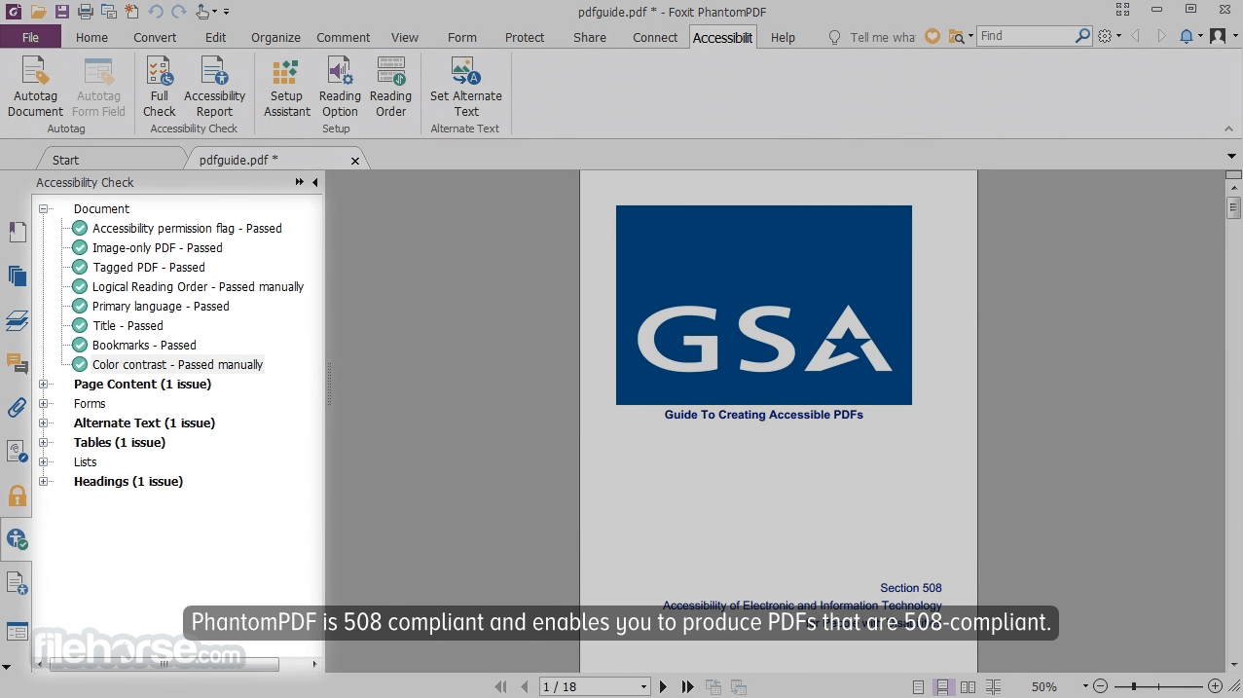Open the page number dropdown
The width and height of the screenshot is (1243, 698).
(643, 686)
